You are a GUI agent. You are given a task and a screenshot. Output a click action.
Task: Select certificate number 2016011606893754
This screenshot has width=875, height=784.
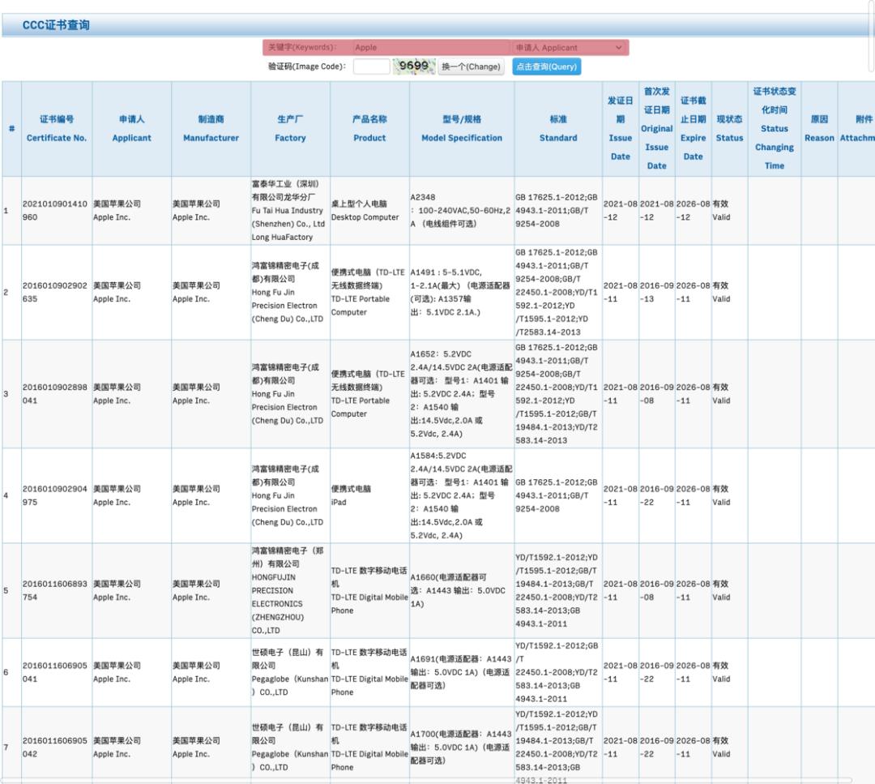click(x=55, y=590)
